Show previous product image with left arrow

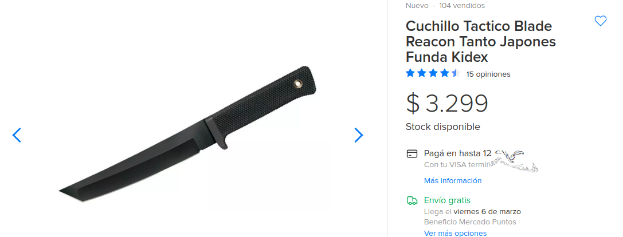coord(17,135)
